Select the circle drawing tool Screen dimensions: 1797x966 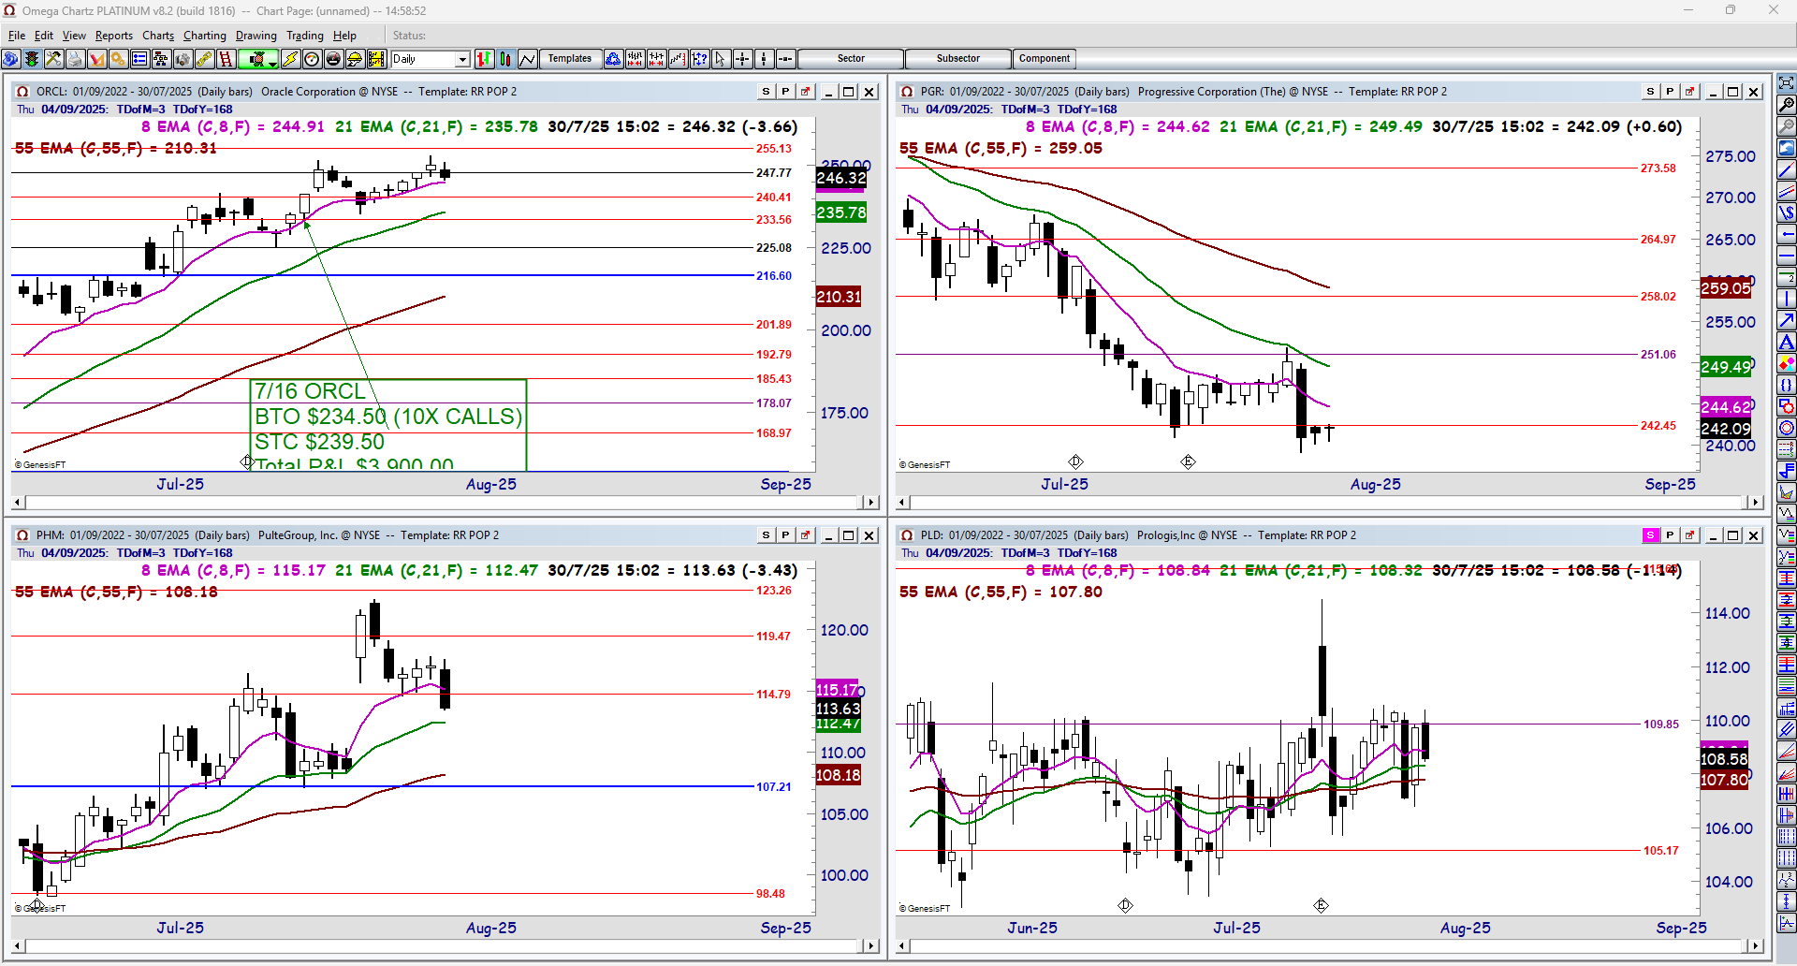point(1787,429)
